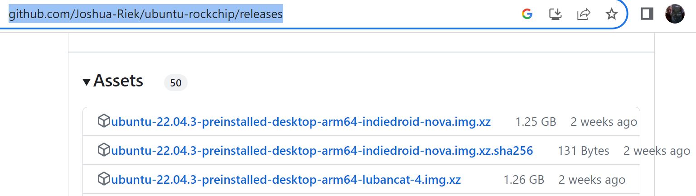The image size is (696, 196).
Task: Click package icon beside lubancat-4.img.xz asset
Action: point(104,179)
